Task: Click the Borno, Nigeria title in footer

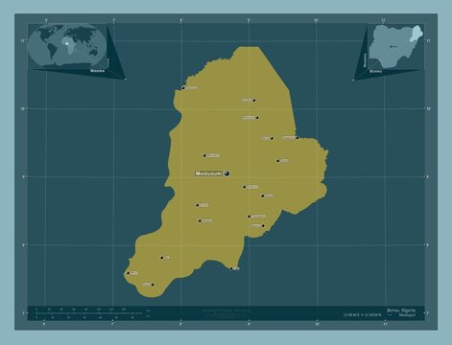Action: click(x=401, y=310)
